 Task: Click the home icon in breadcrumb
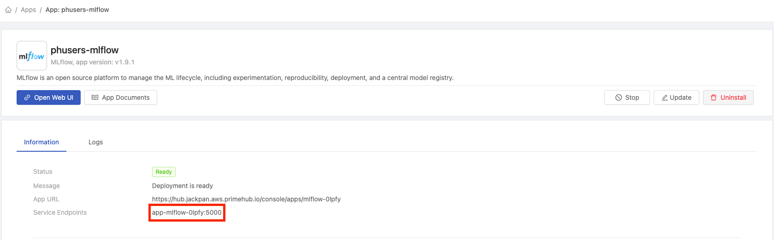click(x=8, y=10)
